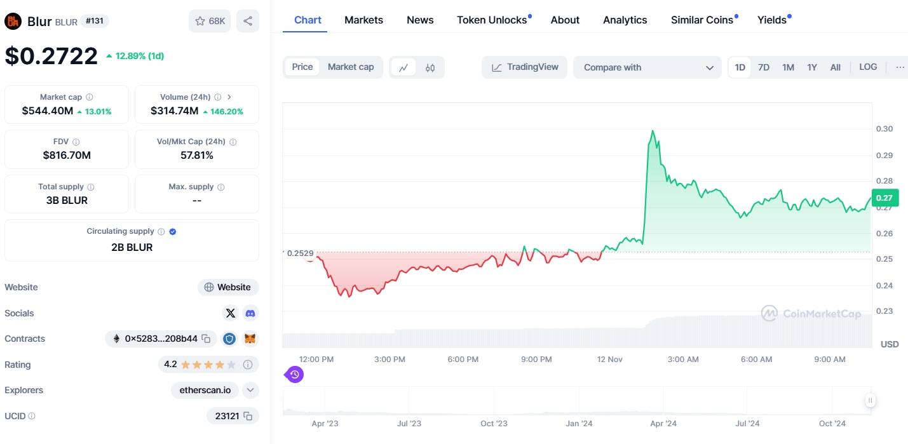The image size is (908, 444).
Task: Select Market cap chart toggle
Action: [351, 67]
